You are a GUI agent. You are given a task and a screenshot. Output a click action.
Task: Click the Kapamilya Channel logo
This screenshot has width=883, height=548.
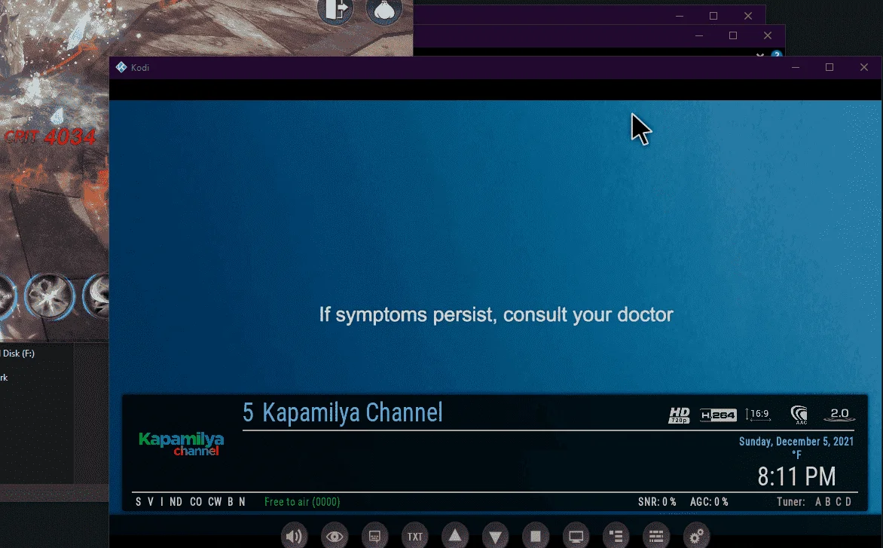182,444
